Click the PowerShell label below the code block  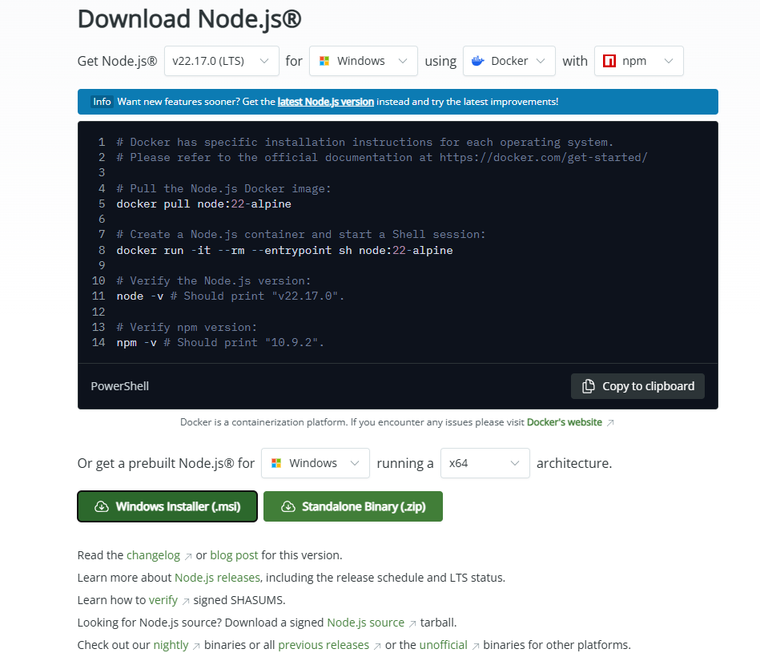(119, 385)
